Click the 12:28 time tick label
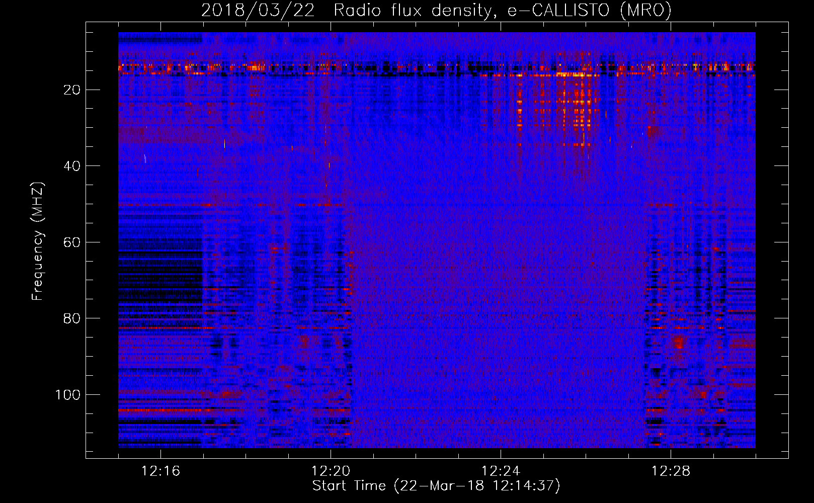Screen dimensions: 814x503 [671, 471]
